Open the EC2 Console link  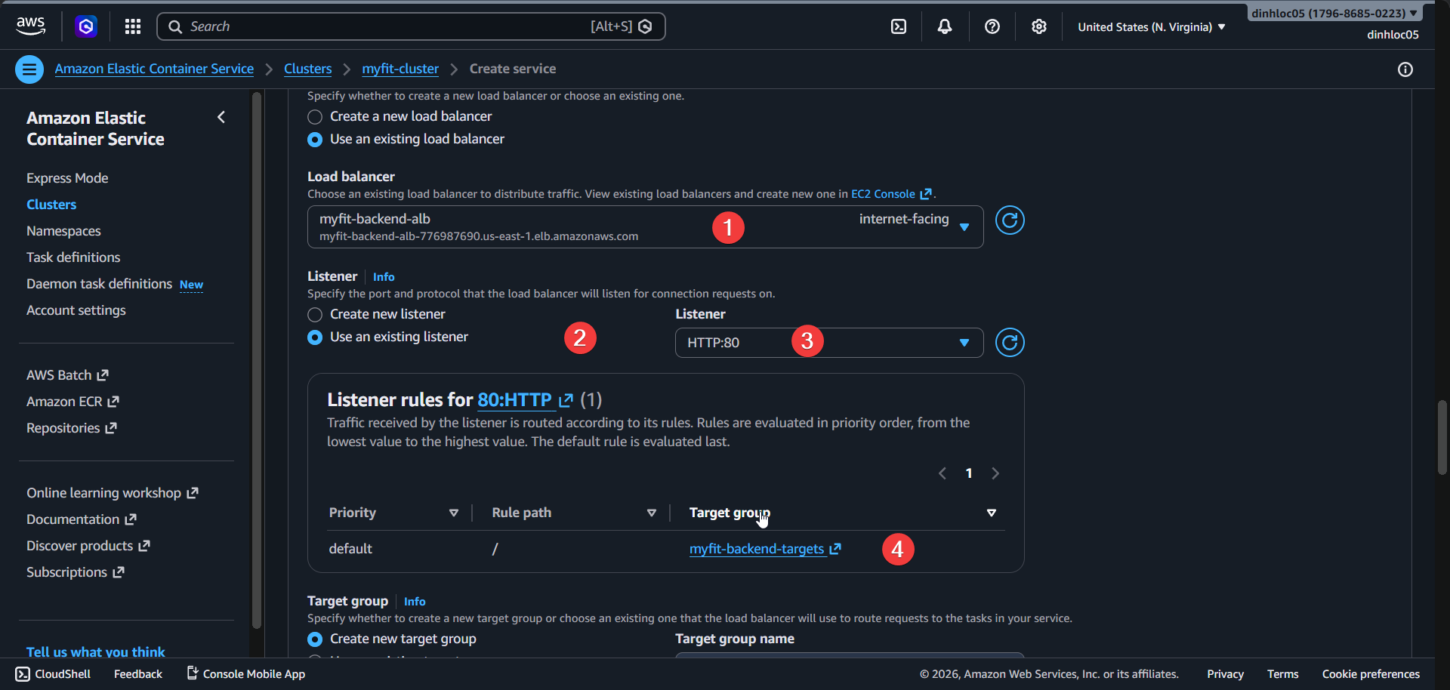[x=885, y=193]
